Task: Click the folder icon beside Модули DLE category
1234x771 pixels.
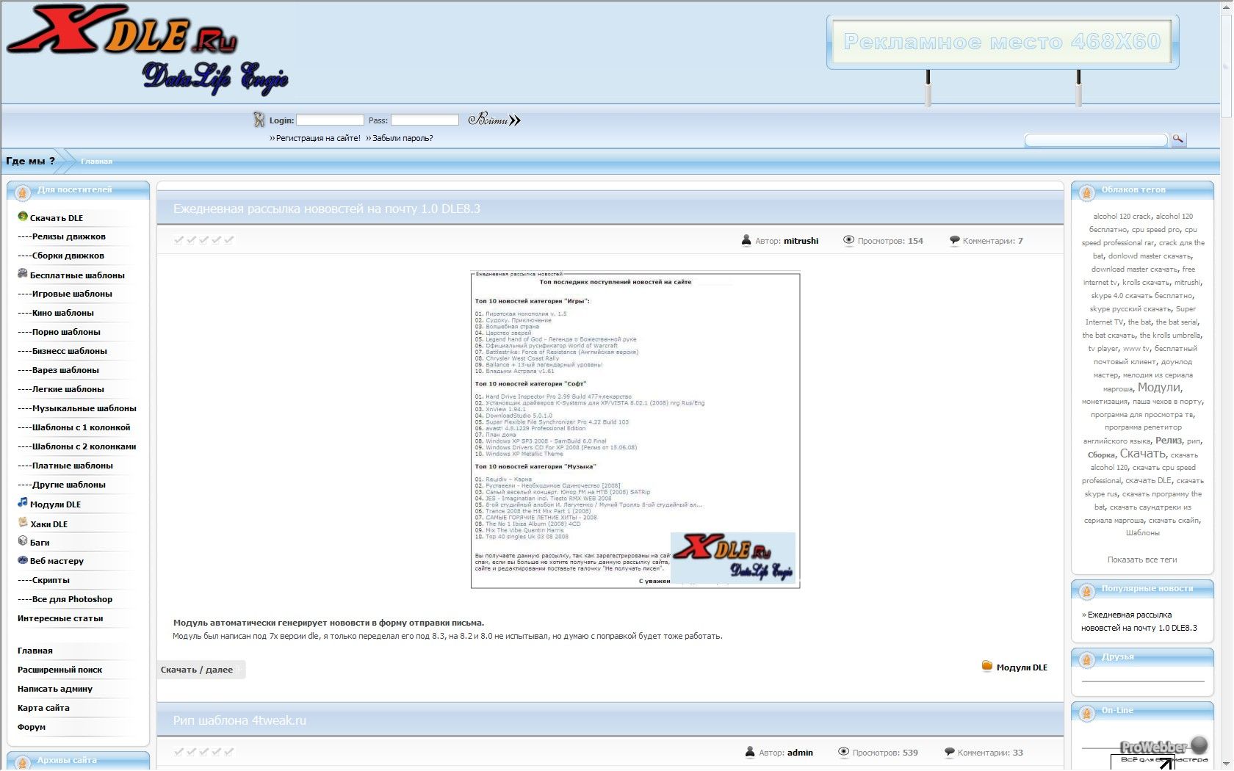Action: tap(987, 666)
